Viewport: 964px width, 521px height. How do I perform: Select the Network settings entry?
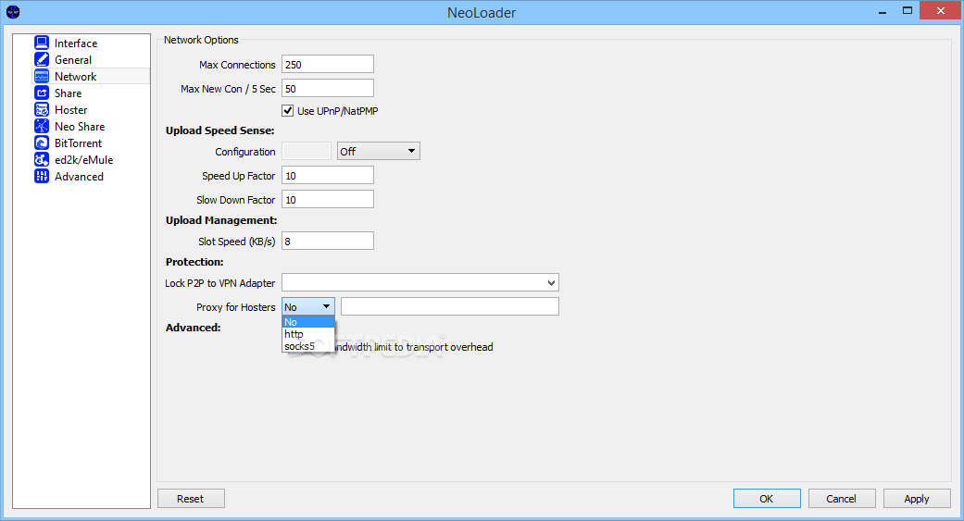pos(76,76)
